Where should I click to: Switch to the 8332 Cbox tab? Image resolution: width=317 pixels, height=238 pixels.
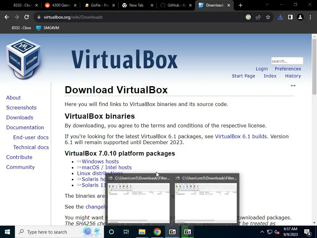click(23, 5)
